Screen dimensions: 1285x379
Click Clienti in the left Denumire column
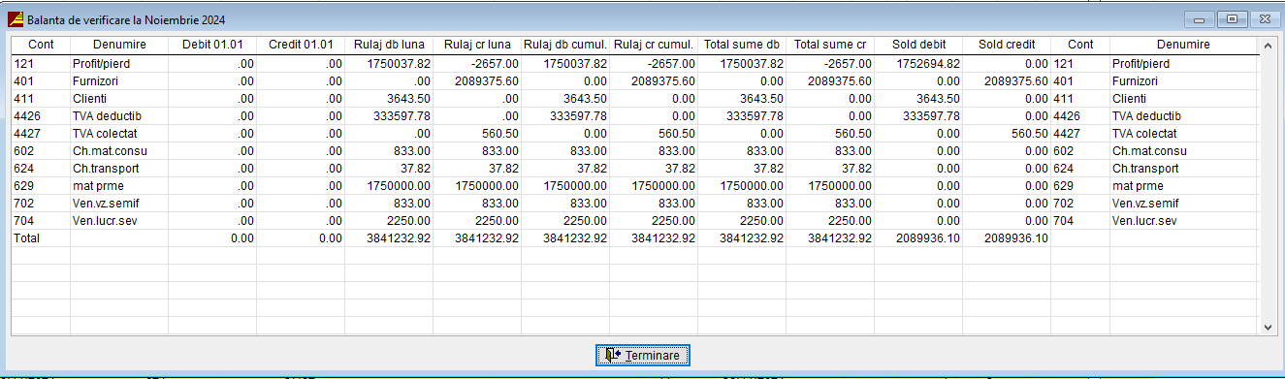click(90, 99)
